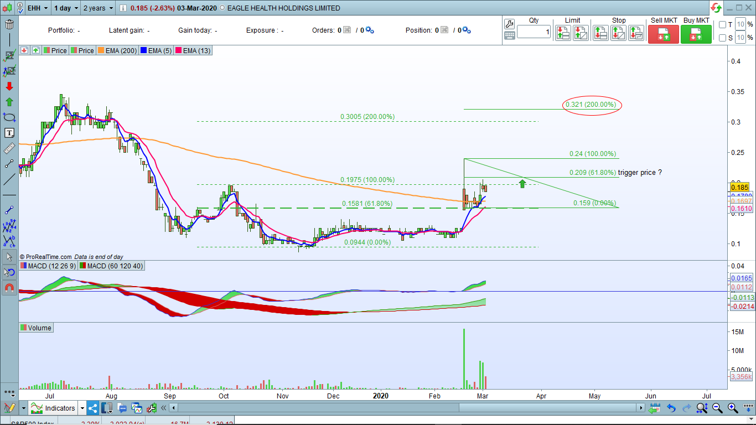Select the diagonal line drawing tool
Screen dimensions: 756x425
[9, 179]
